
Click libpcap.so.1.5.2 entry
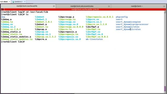[45, 37]
